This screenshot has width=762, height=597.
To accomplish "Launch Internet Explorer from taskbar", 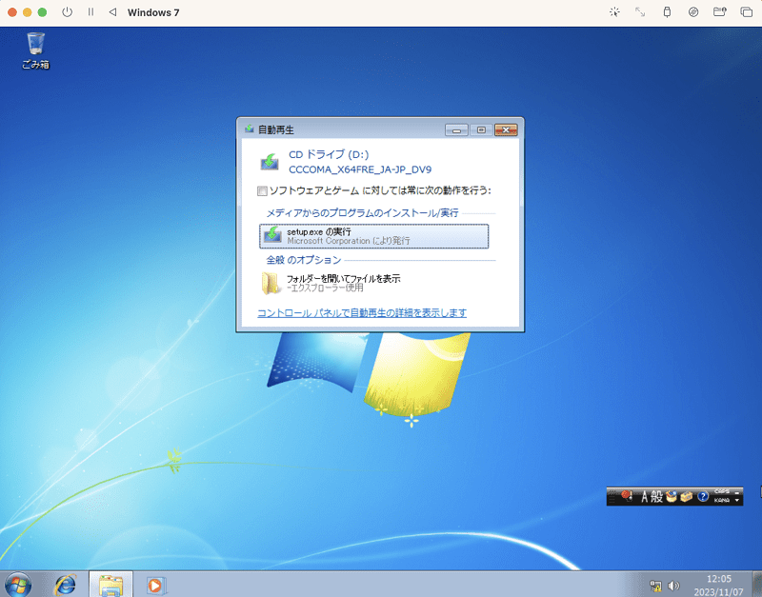I will pos(65,585).
